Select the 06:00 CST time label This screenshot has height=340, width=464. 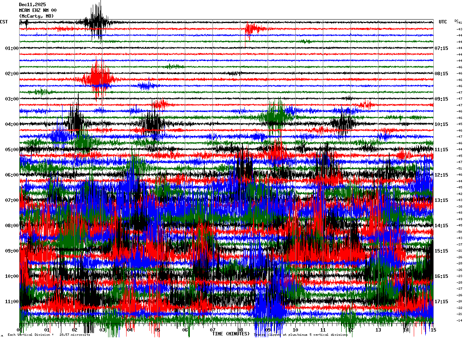(12, 175)
